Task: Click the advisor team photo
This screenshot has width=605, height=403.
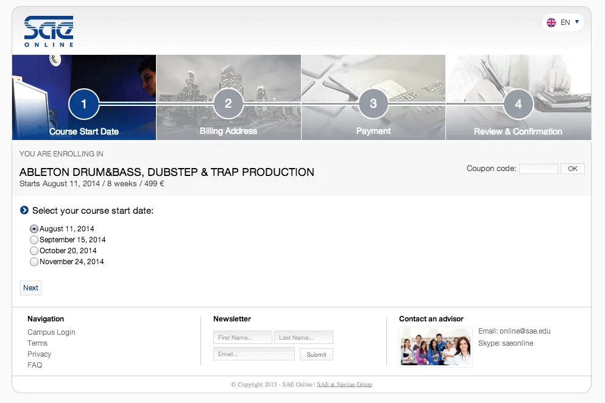Action: click(436, 347)
